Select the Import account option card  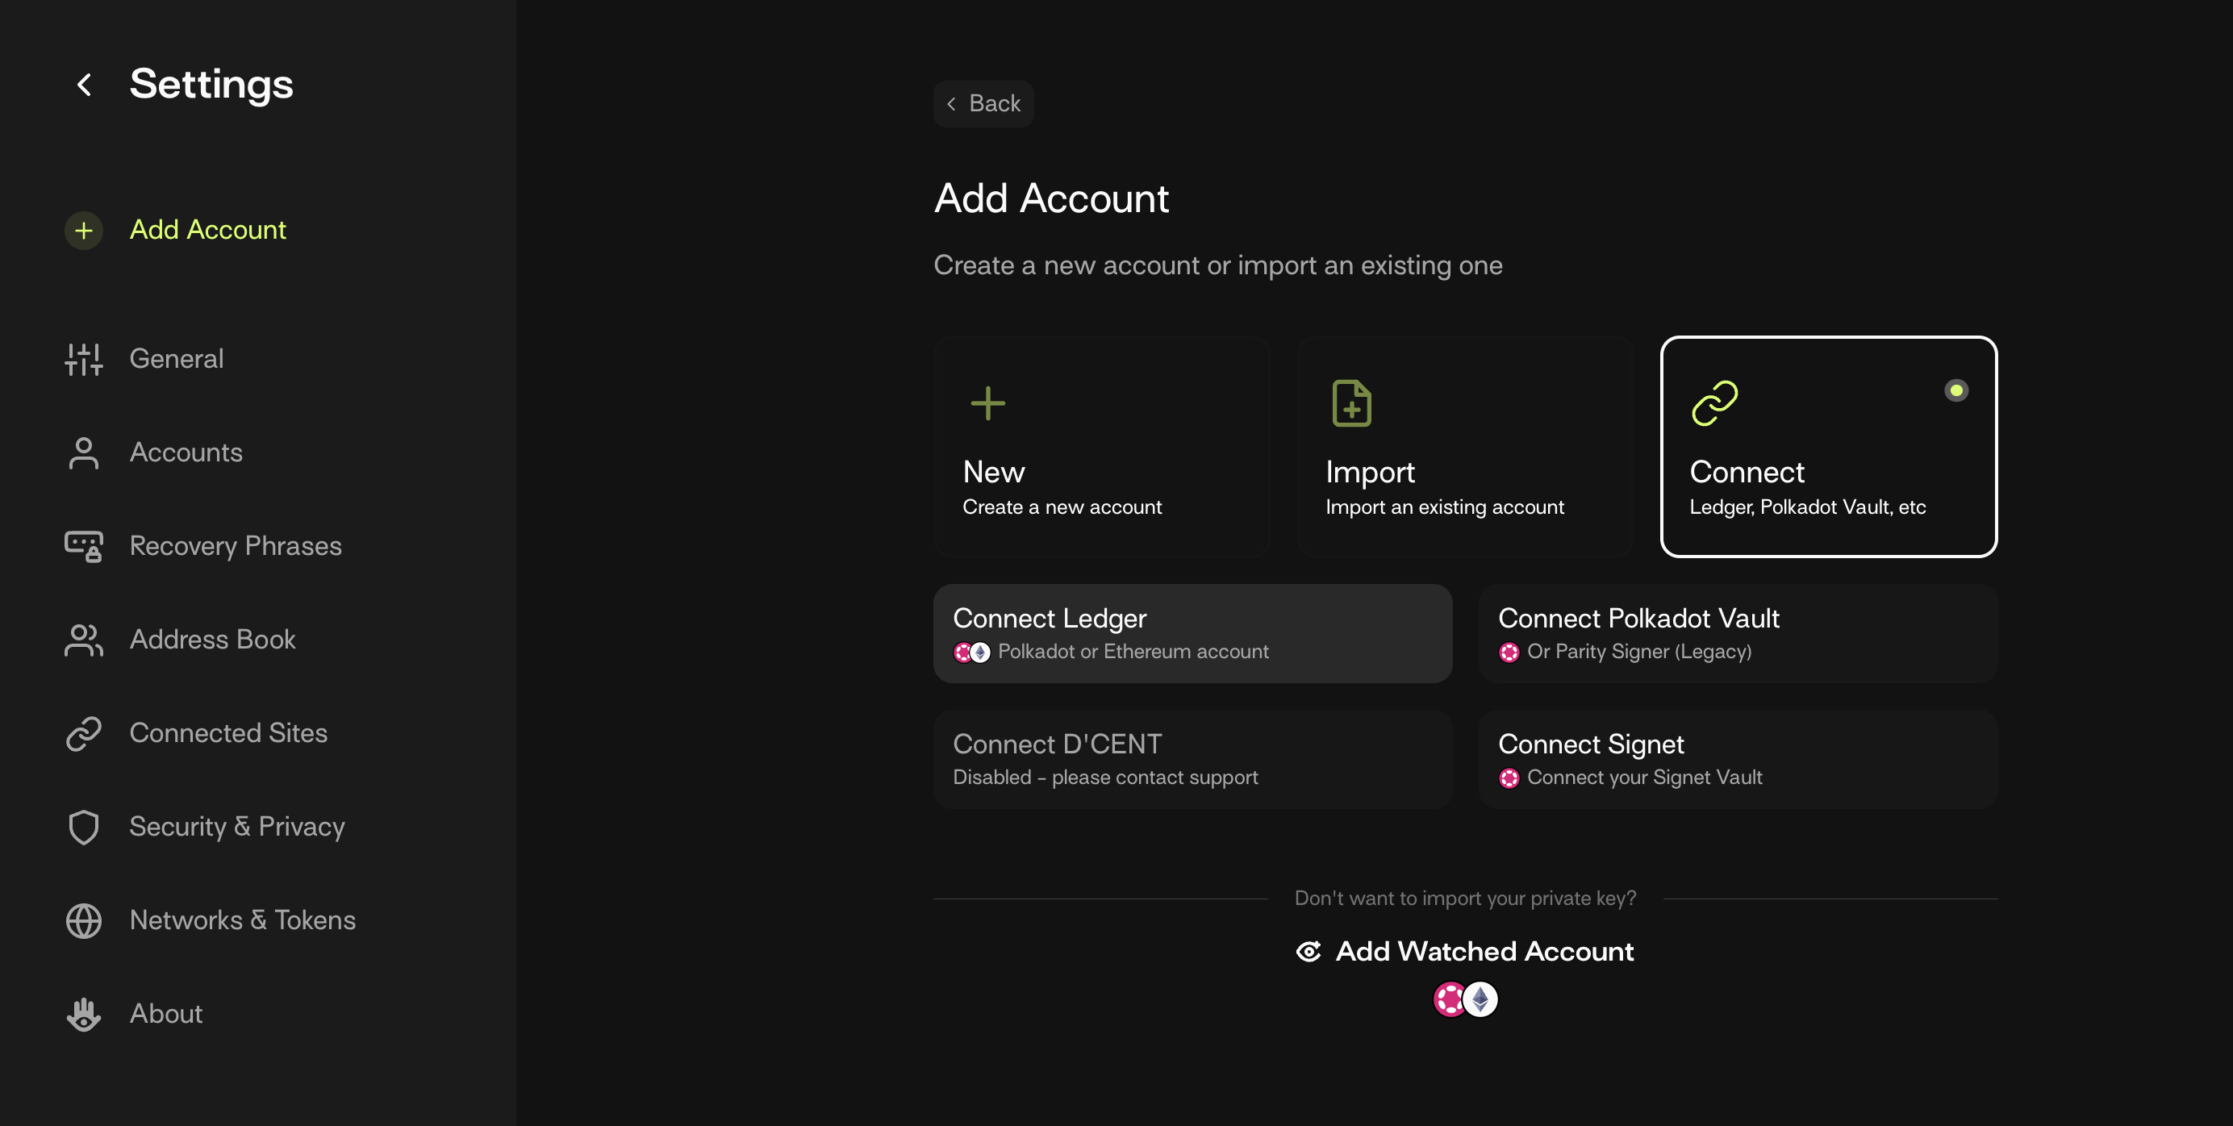point(1465,446)
